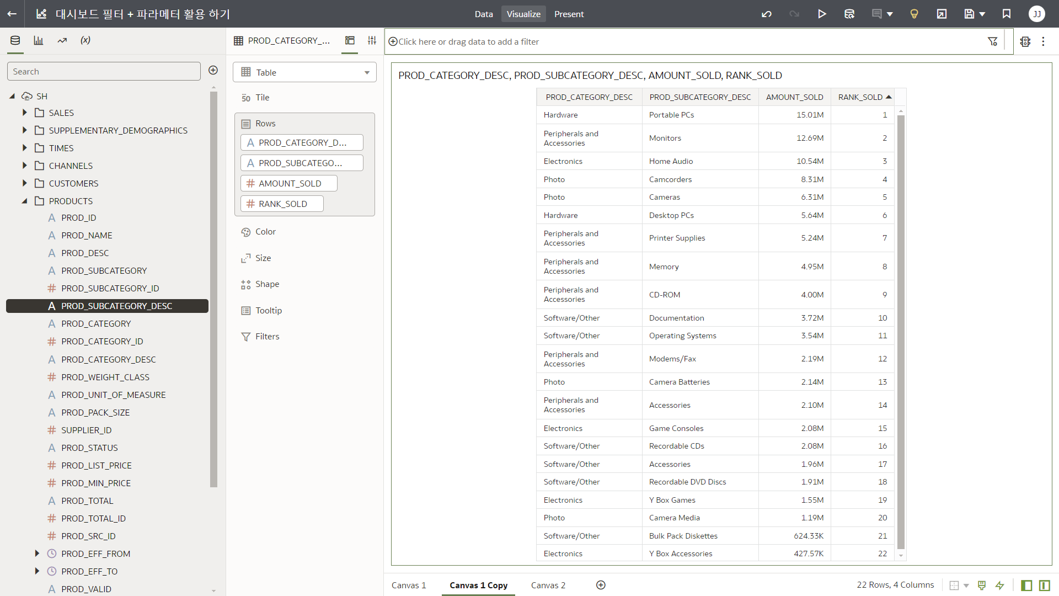This screenshot has width=1059, height=596.
Task: Click the undo arrow icon
Action: (x=767, y=14)
